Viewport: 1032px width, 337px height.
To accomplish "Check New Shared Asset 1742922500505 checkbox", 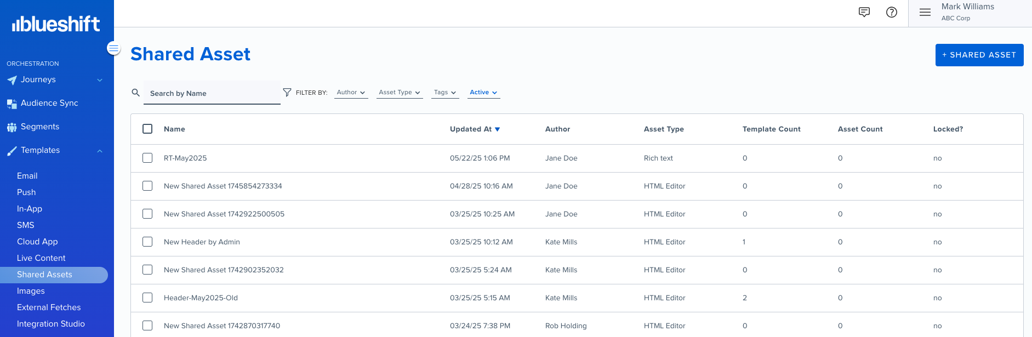I will [147, 214].
